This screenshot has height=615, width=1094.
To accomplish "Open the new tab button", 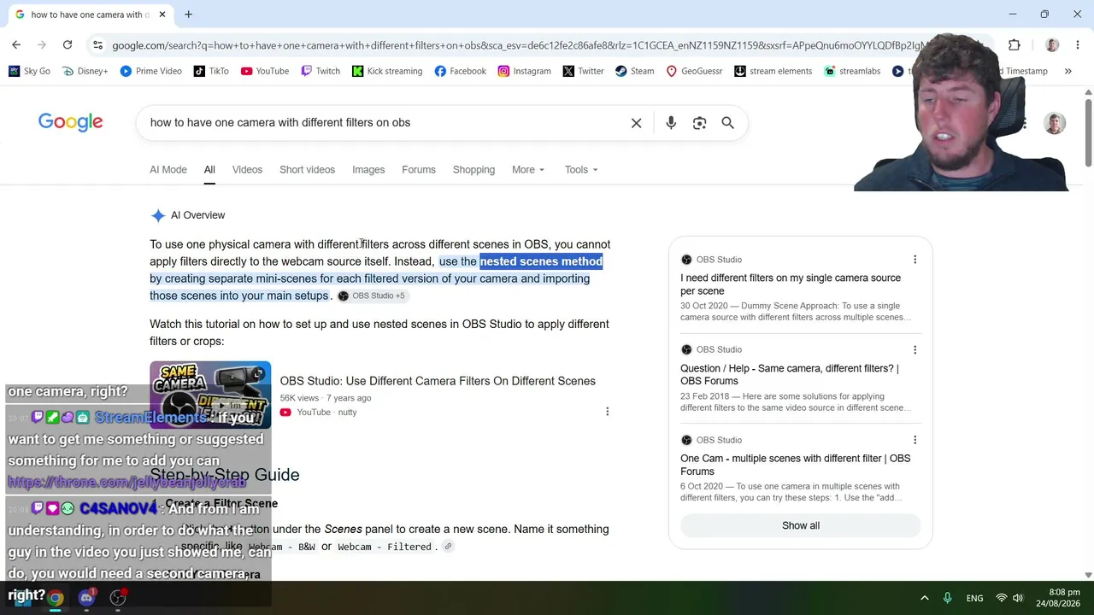I will (188, 15).
